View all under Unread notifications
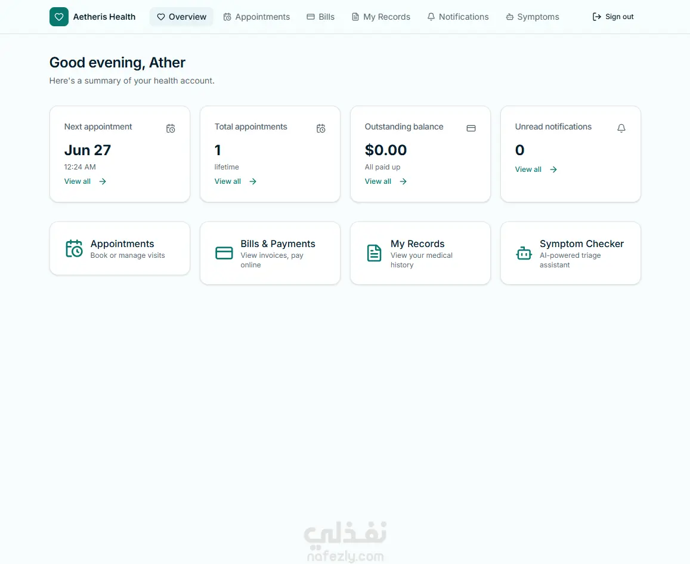The width and height of the screenshot is (690, 564). (x=536, y=169)
